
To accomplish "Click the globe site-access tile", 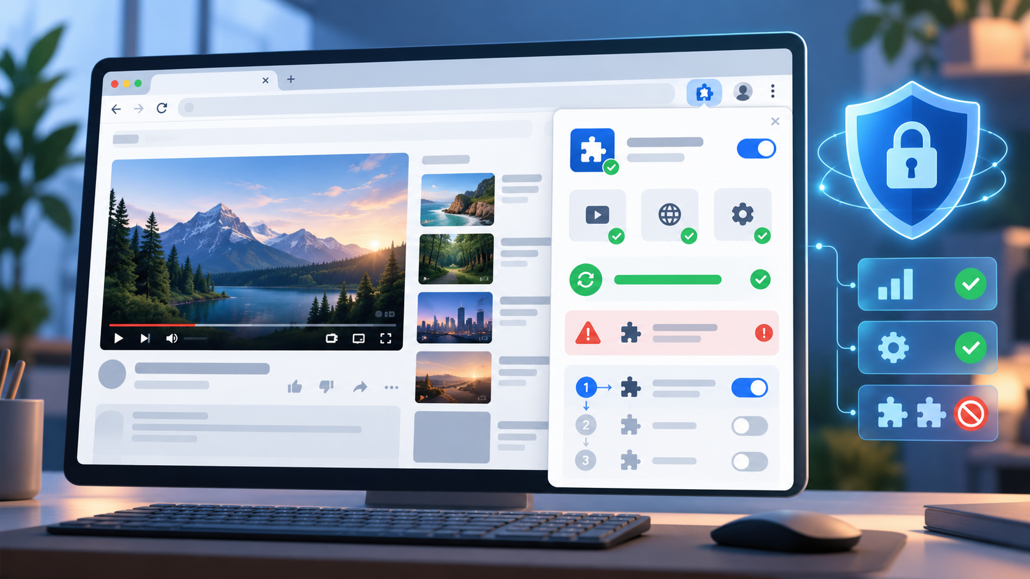I will point(670,215).
